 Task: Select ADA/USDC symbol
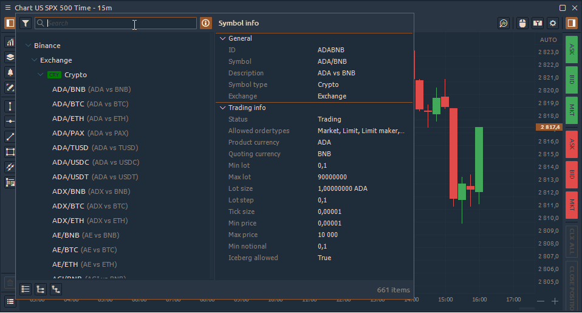96,162
